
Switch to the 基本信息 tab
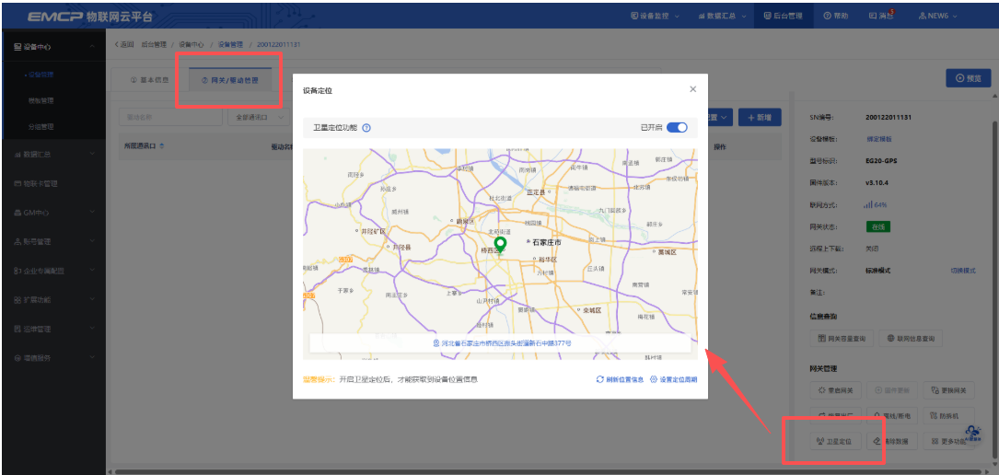coord(150,81)
